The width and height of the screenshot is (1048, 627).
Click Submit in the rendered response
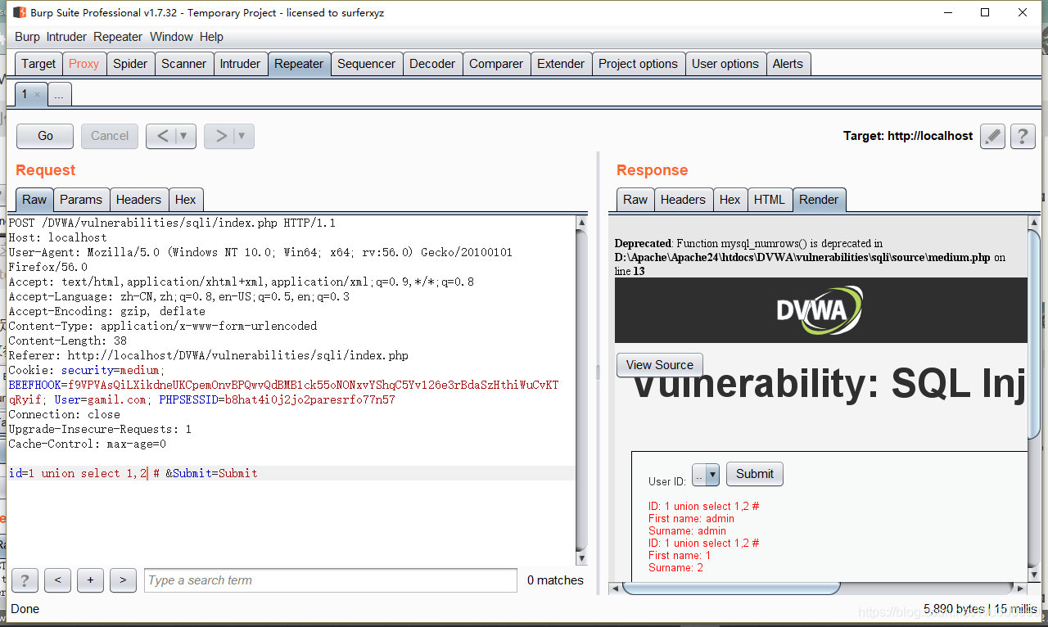point(755,474)
